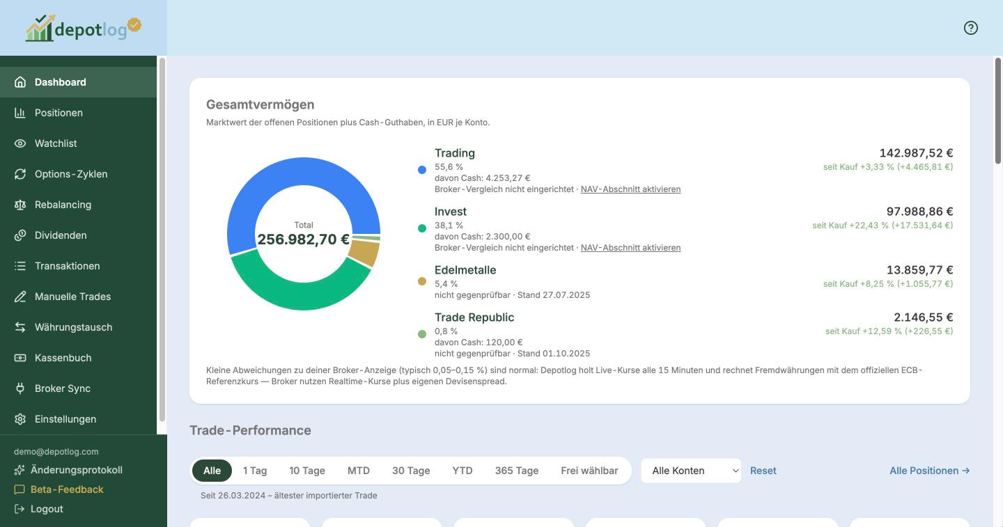
Task: Select the 365 Tage time range
Action: [x=517, y=471]
